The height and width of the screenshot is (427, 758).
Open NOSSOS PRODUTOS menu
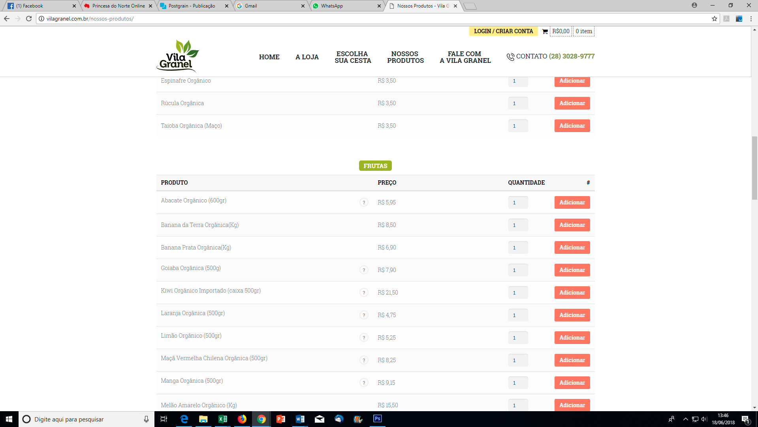pos(405,57)
